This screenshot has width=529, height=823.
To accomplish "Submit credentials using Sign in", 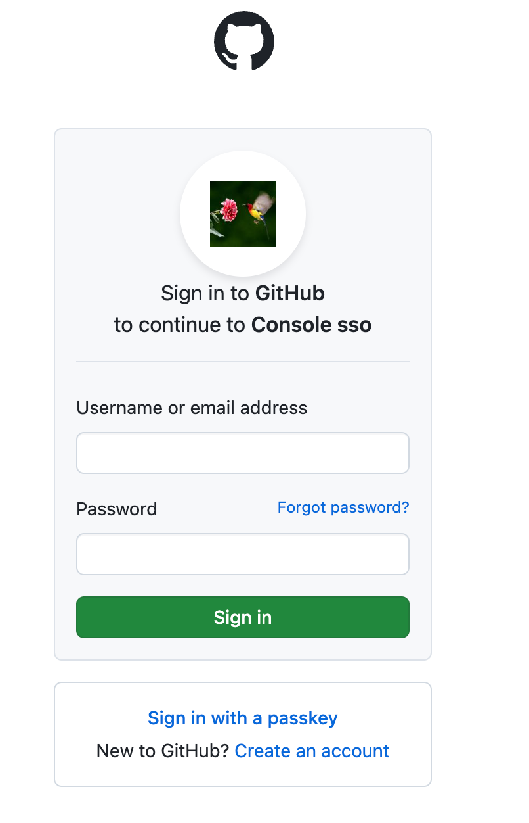I will pos(243,617).
